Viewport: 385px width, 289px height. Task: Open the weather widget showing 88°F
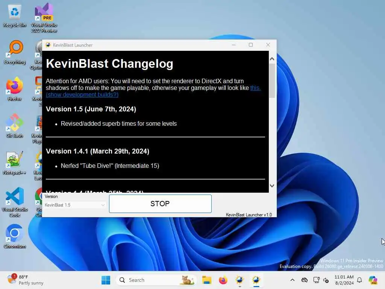pos(25,280)
